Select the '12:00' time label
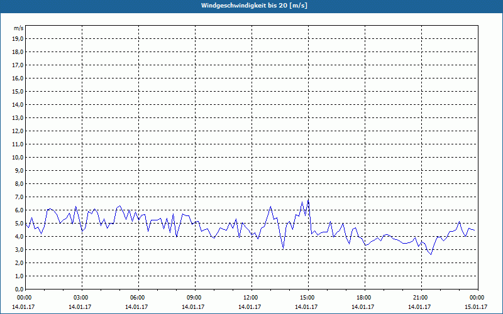The image size is (503, 314). pyautogui.click(x=250, y=298)
